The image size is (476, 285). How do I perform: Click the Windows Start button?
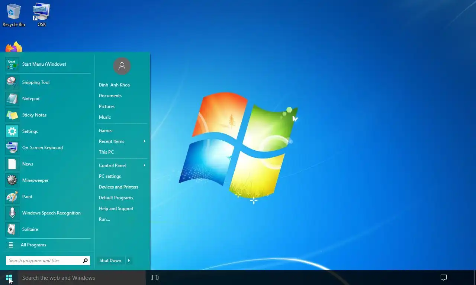tap(9, 278)
